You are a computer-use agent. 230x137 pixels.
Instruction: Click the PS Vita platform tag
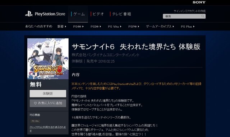click(x=35, y=121)
